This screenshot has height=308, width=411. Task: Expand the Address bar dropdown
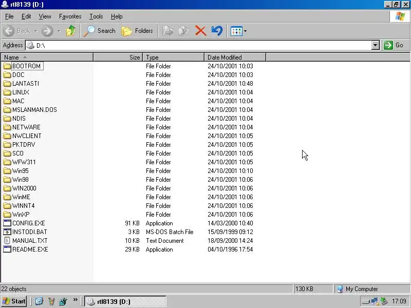[376, 45]
